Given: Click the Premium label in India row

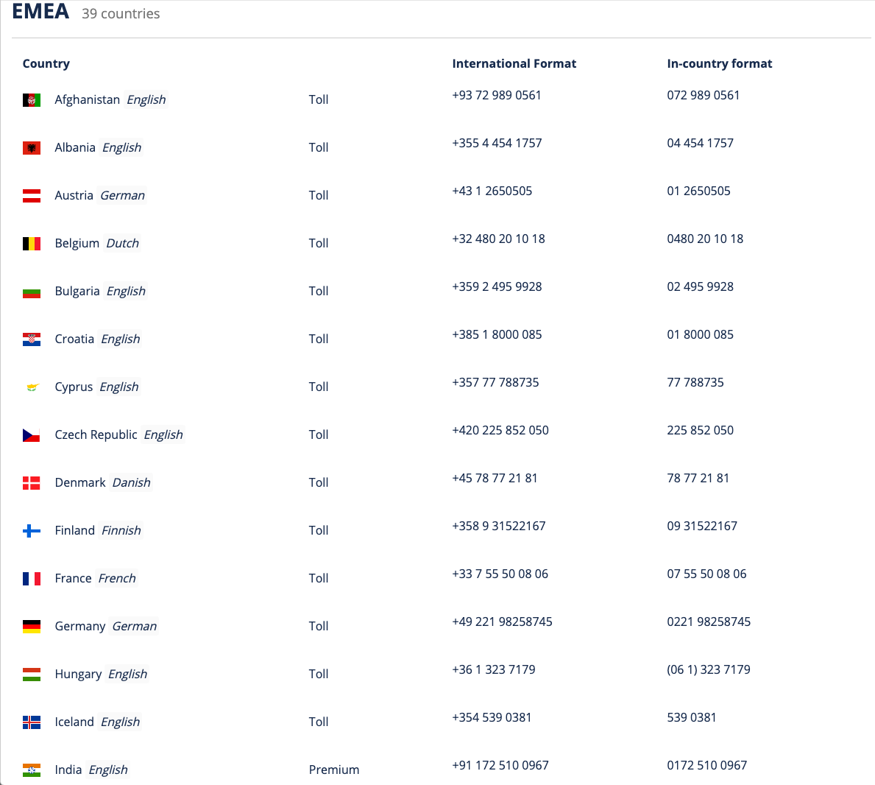Looking at the screenshot, I should point(334,770).
